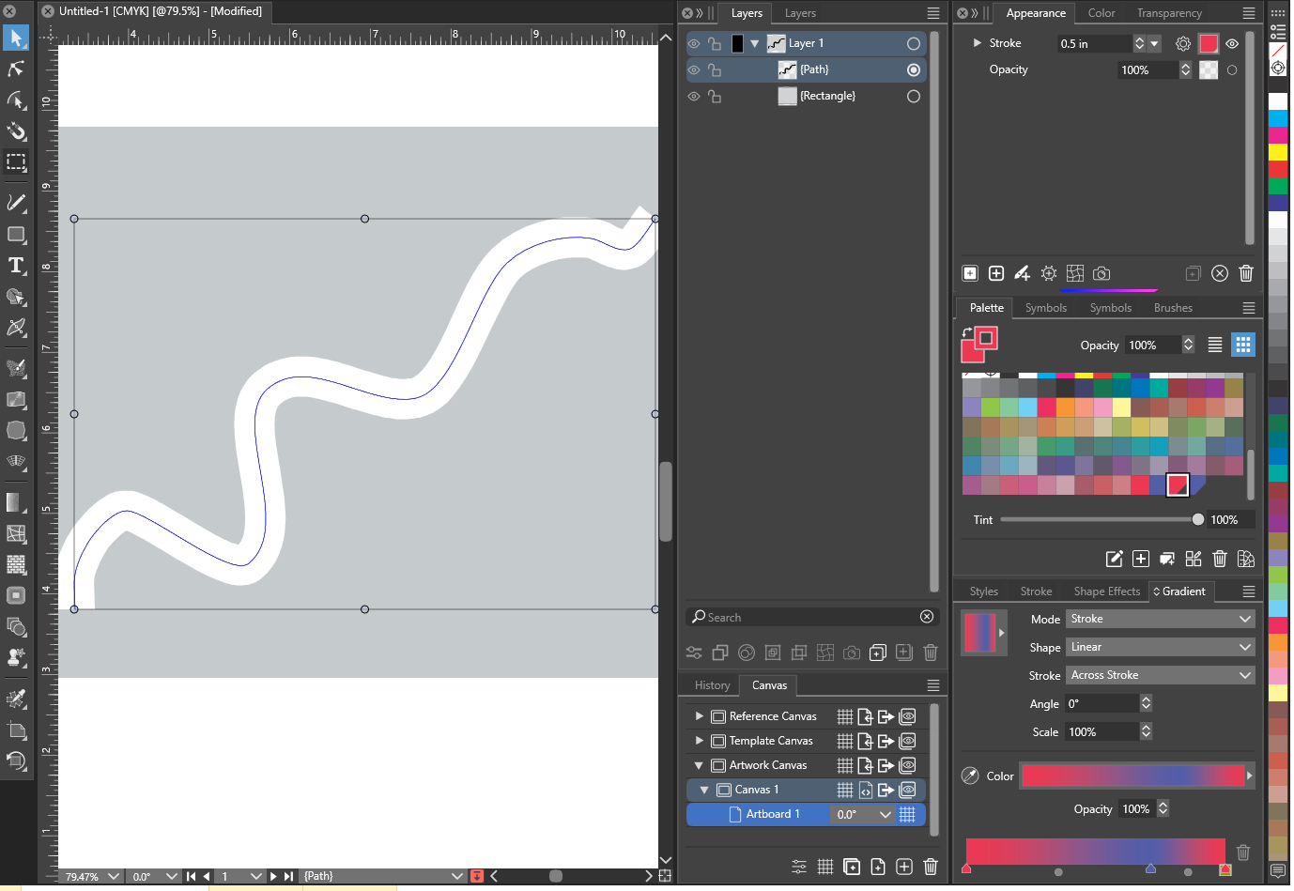
Task: Select the Rectangle shape tool
Action: 16,234
